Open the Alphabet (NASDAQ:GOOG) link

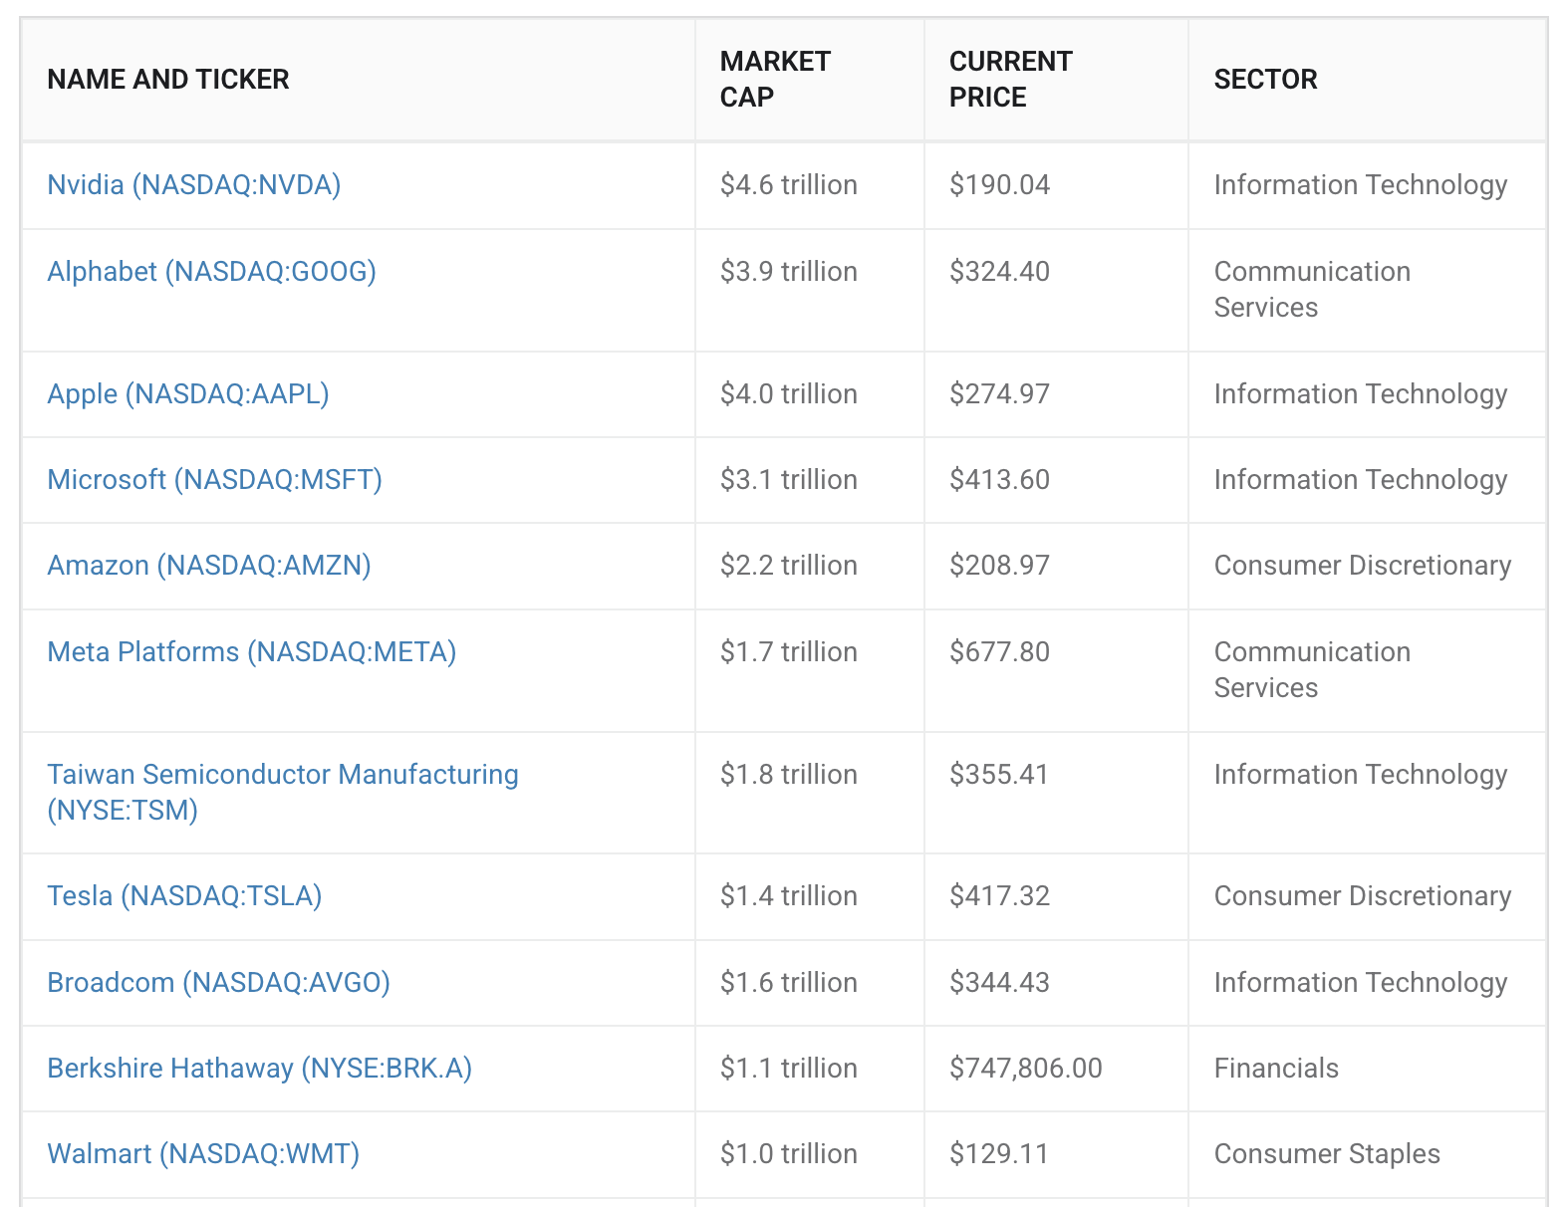point(212,272)
